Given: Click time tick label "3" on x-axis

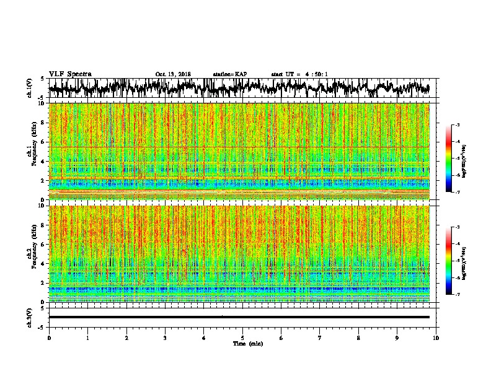Looking at the screenshot, I should click(165, 338).
